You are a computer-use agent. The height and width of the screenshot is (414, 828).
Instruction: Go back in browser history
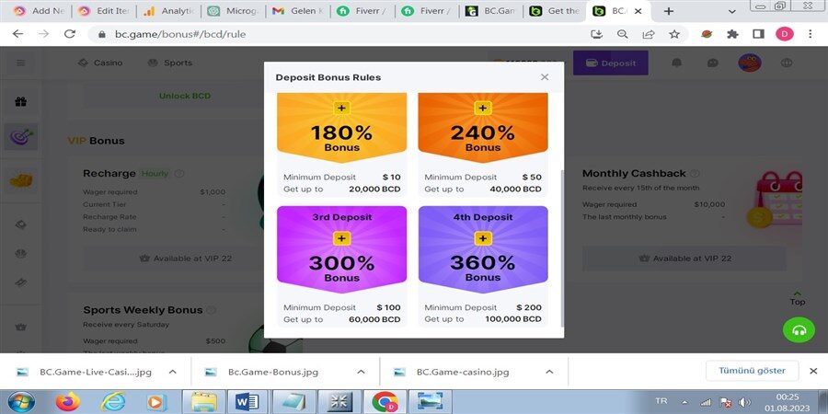pos(18,34)
